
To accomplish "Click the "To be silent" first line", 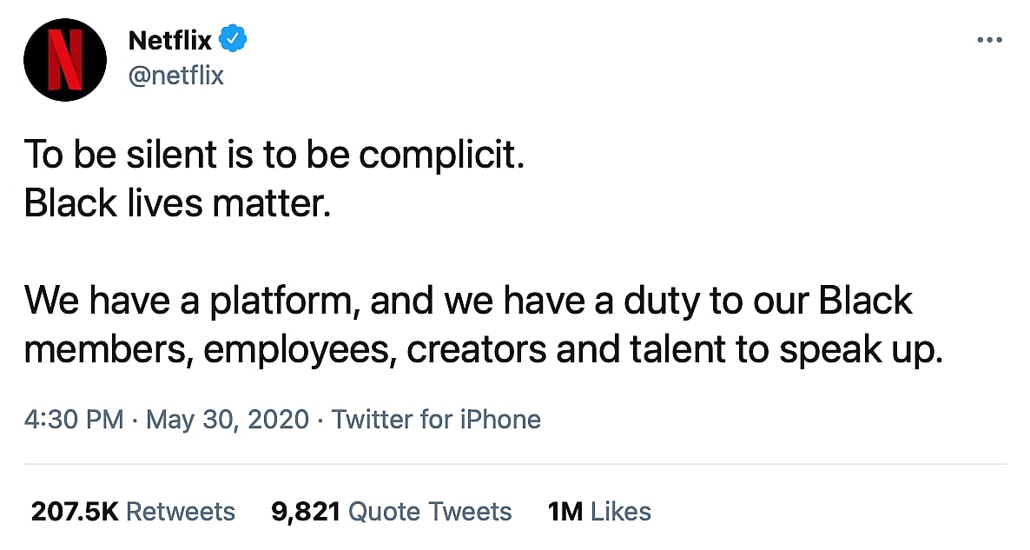I will coord(274,156).
